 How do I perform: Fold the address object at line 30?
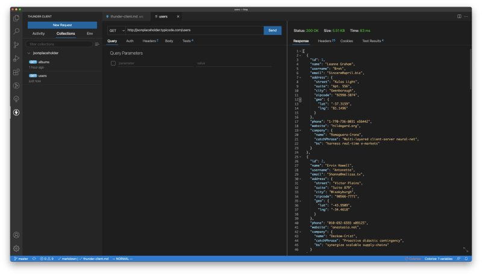(300, 179)
